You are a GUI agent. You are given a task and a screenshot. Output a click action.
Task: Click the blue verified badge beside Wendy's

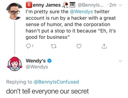coord(49,61)
